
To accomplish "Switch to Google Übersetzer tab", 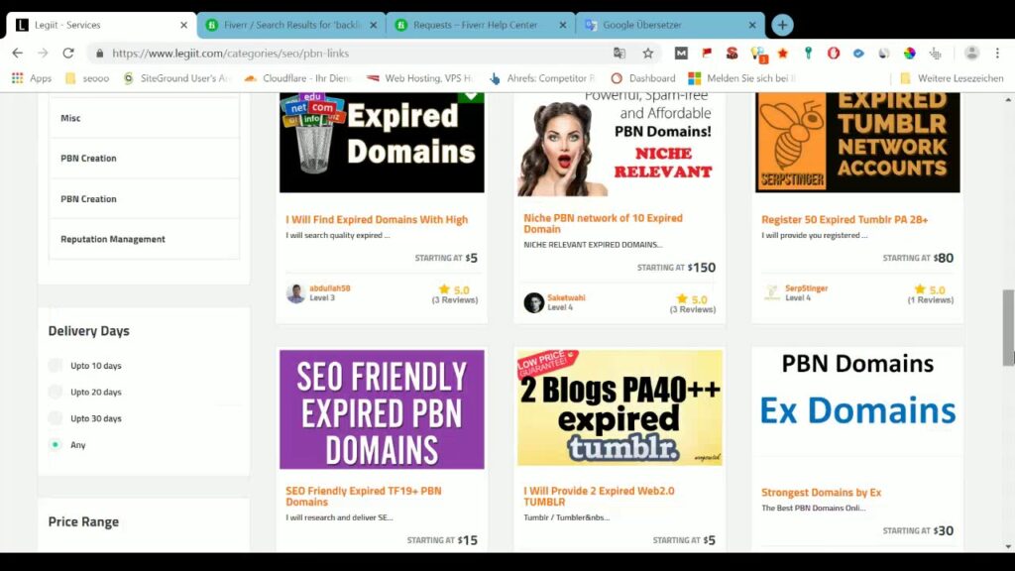I will [670, 25].
